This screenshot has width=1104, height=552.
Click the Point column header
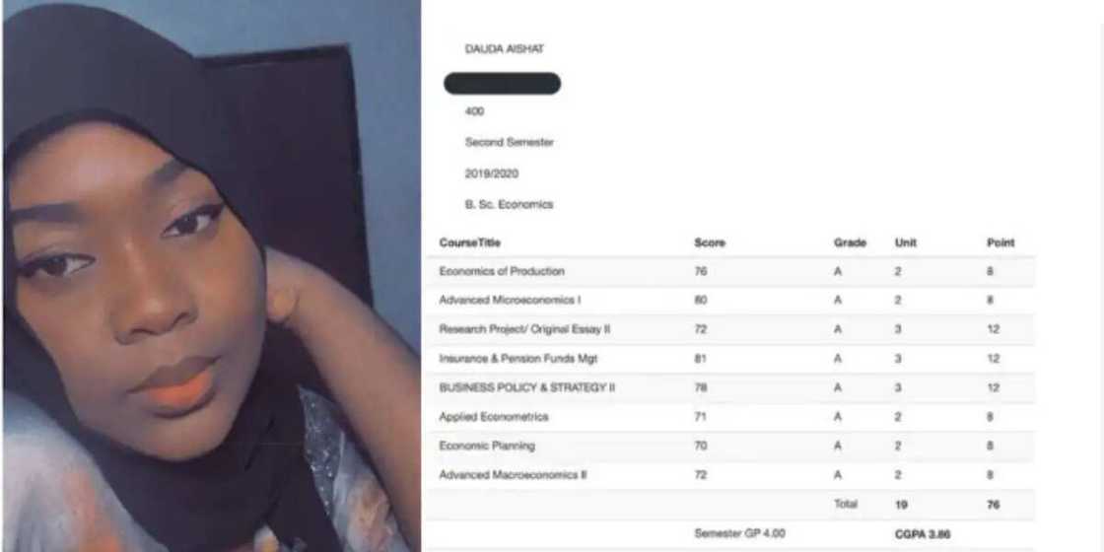point(1000,242)
